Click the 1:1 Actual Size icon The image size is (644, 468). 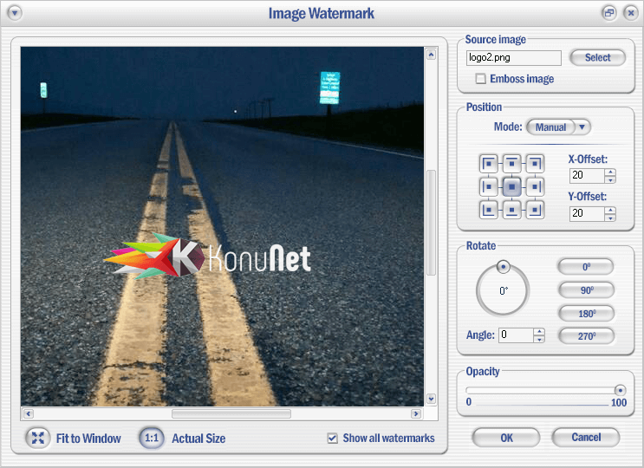click(x=152, y=438)
